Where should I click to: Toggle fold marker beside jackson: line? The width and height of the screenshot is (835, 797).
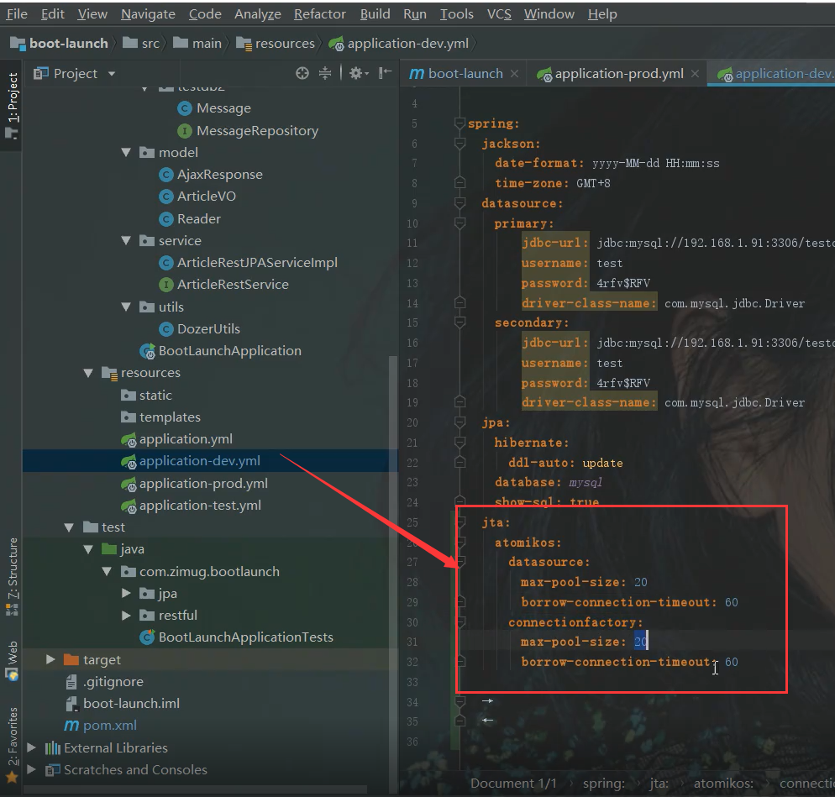460,144
